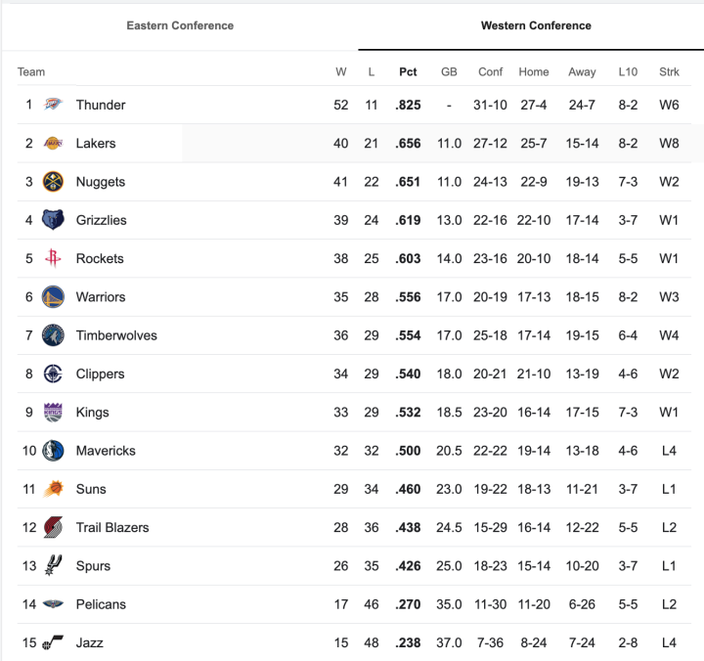Click the Clippers team logo
Viewport: 704px width, 661px height.
[53, 374]
